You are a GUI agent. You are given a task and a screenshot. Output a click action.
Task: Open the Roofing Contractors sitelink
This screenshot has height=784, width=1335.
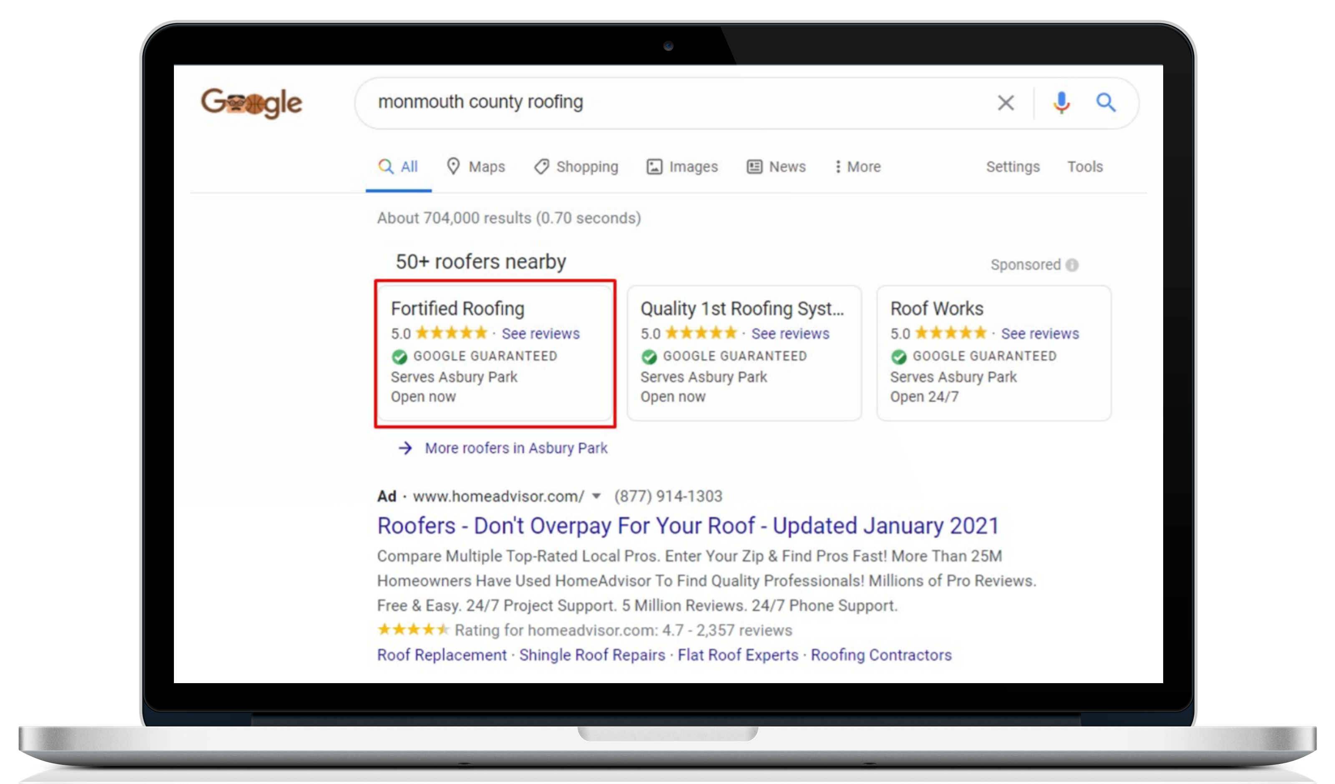click(x=881, y=655)
